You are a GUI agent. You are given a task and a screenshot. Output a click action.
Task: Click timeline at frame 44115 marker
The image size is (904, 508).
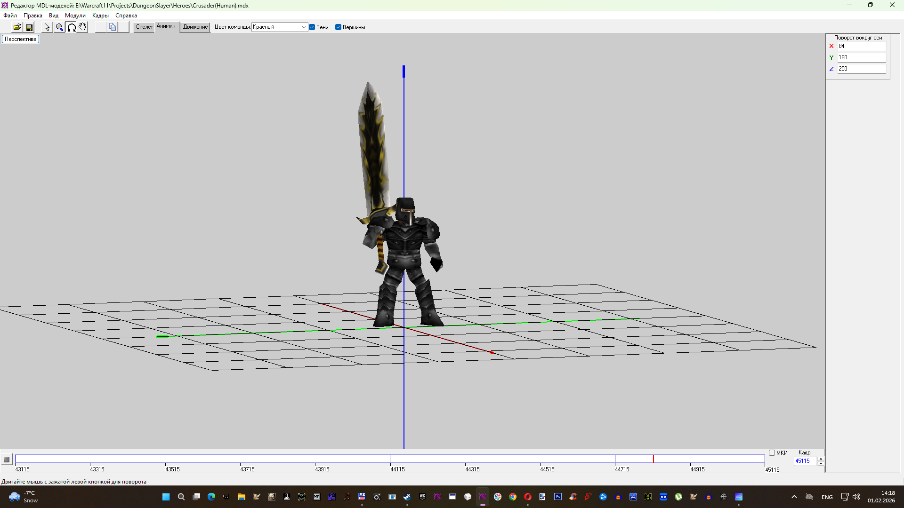coord(390,459)
